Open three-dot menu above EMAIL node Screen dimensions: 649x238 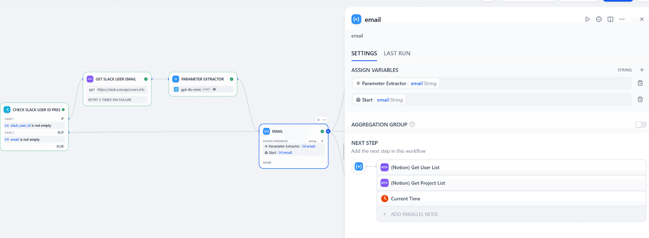pos(324,120)
